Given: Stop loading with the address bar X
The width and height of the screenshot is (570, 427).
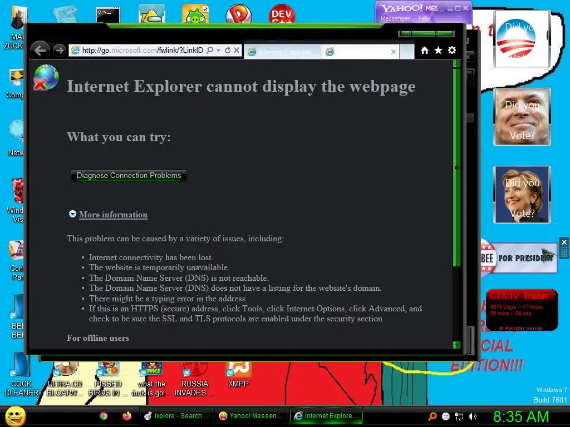Looking at the screenshot, I should click(236, 50).
